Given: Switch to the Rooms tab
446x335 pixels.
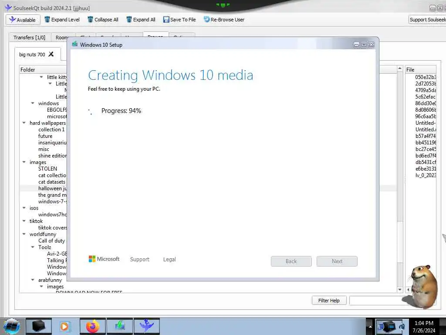Looking at the screenshot, I should (x=61, y=38).
